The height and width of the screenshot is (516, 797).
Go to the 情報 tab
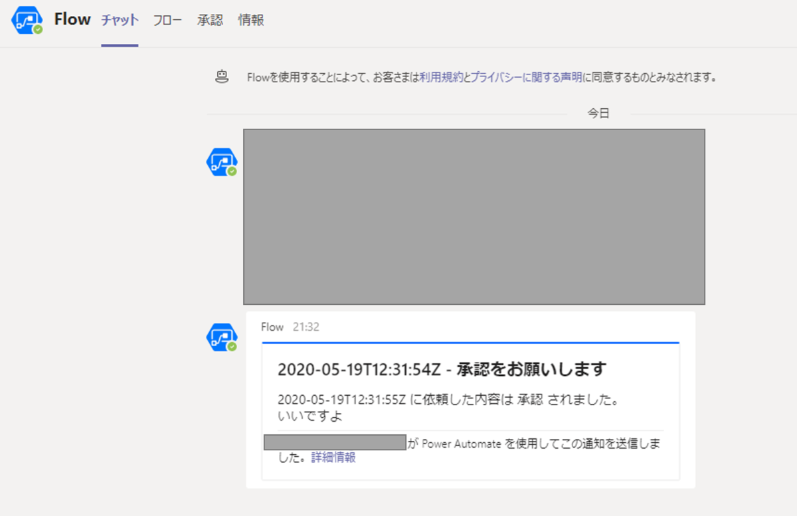(251, 20)
